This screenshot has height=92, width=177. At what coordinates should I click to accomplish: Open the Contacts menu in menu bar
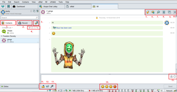(25, 2)
